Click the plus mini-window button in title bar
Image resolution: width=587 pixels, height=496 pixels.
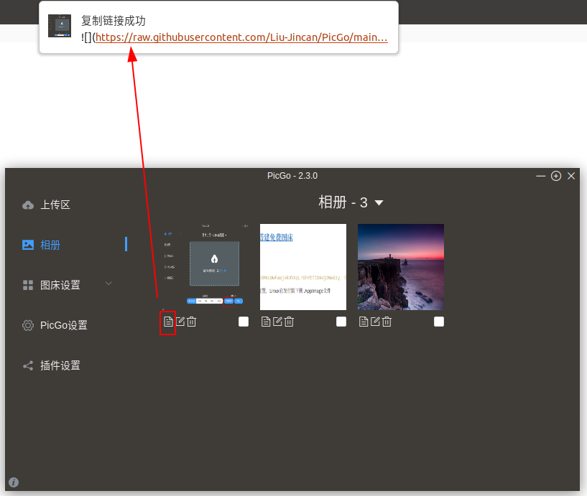(x=556, y=176)
